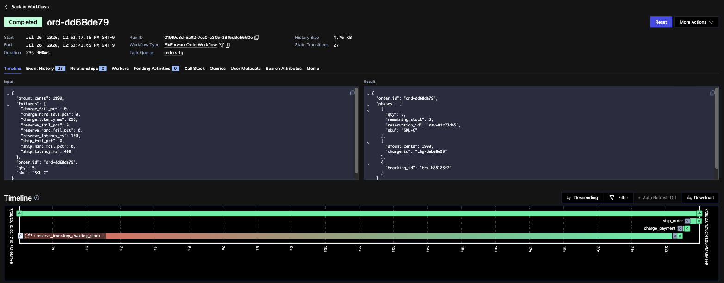This screenshot has width=724, height=283.
Task: Open the Queries tab
Action: click(217, 69)
